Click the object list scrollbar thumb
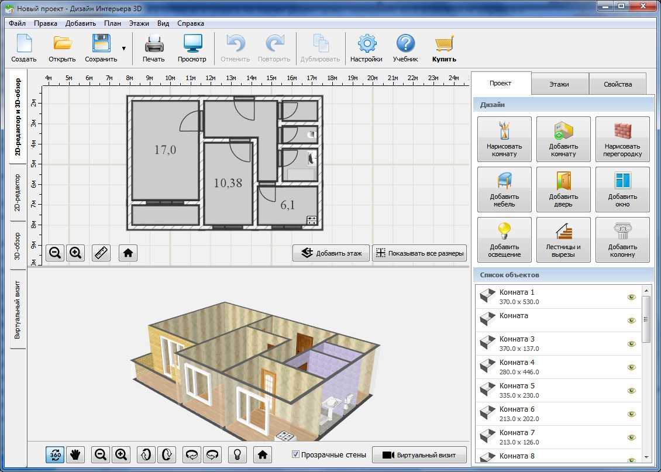Image resolution: width=661 pixels, height=472 pixels. click(646, 319)
